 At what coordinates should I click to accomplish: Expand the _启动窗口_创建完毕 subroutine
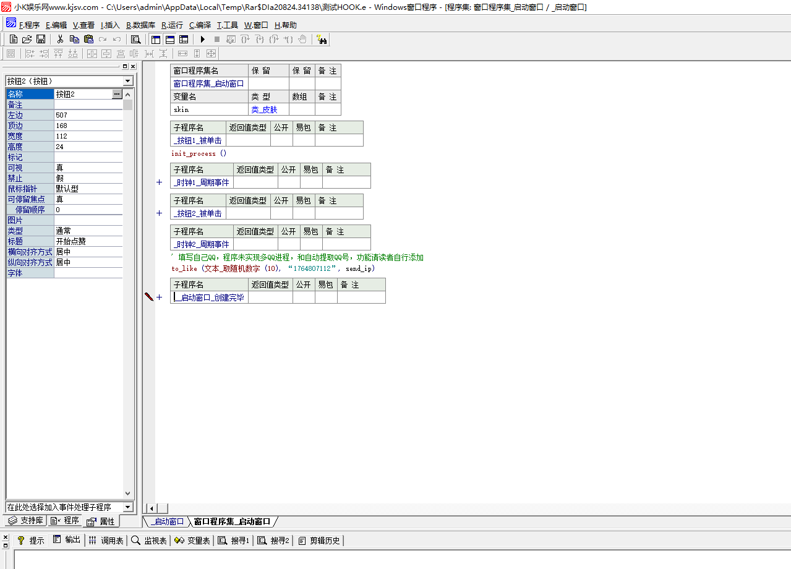[159, 297]
